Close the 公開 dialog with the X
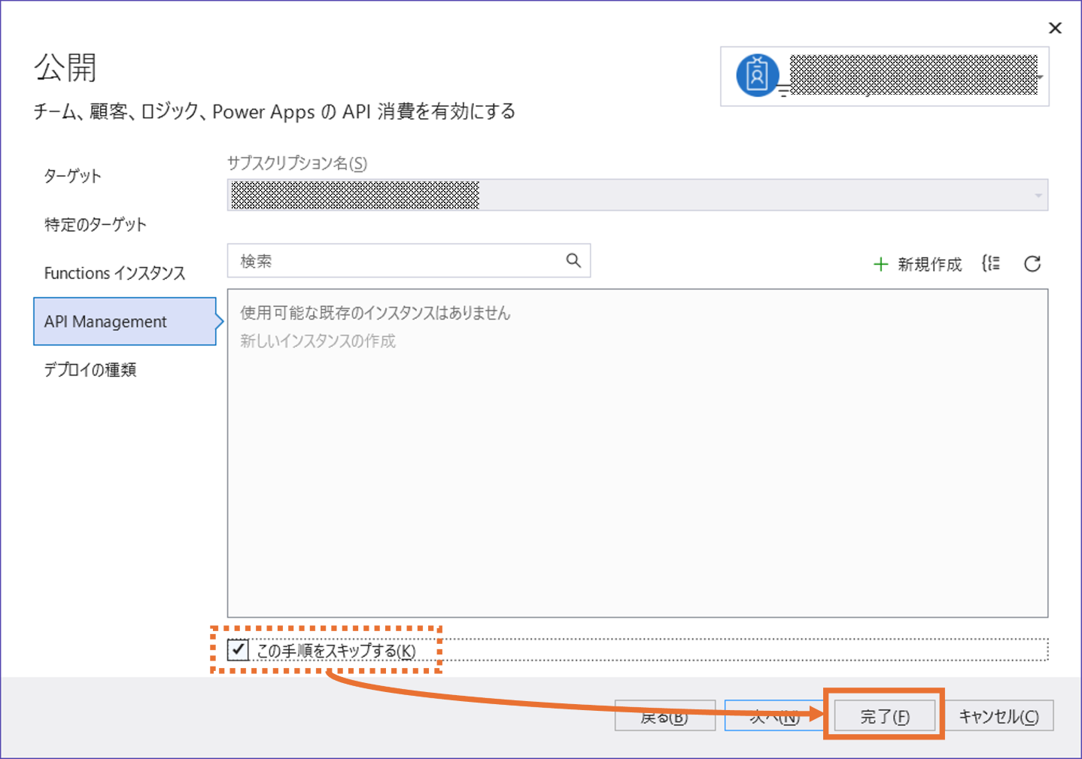 [1055, 28]
